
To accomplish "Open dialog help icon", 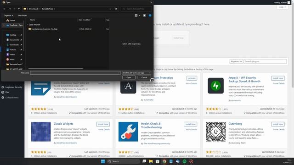I will pos(150,15).
